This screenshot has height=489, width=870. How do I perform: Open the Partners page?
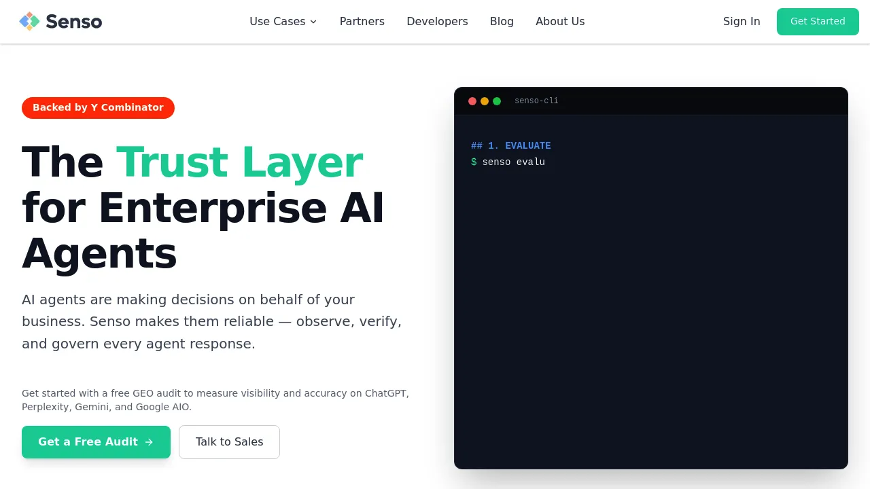[x=362, y=21]
